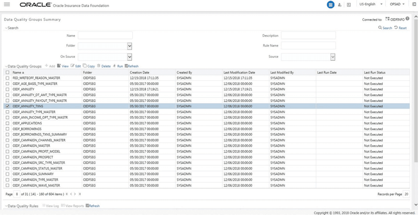Go to previous page of results
This screenshot has height=215, width=418.
point(71,194)
